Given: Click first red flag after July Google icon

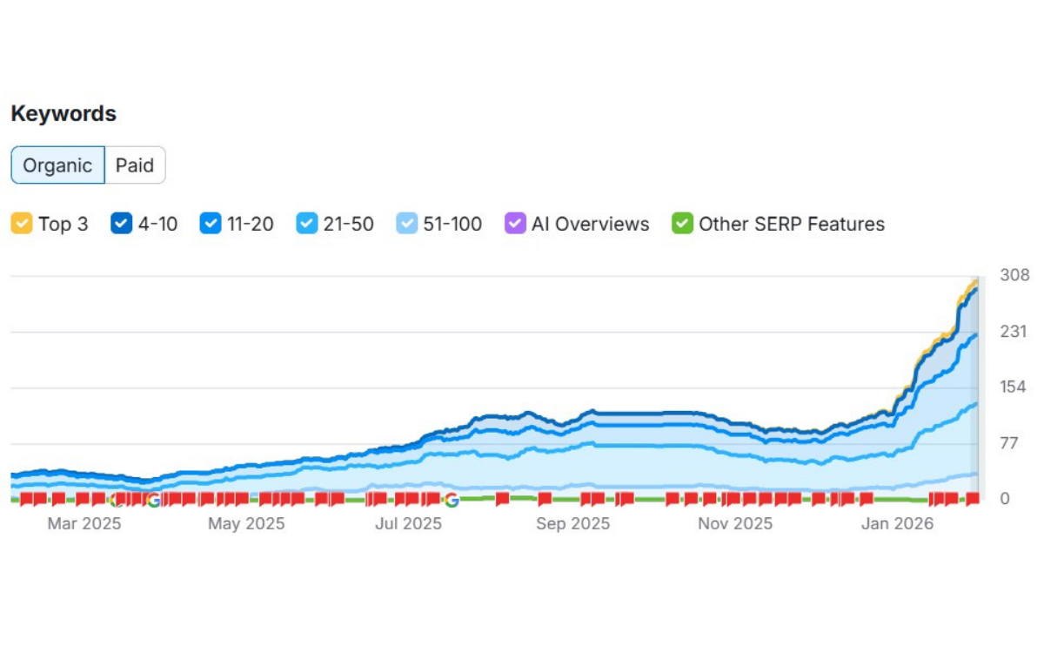Looking at the screenshot, I should [x=503, y=499].
